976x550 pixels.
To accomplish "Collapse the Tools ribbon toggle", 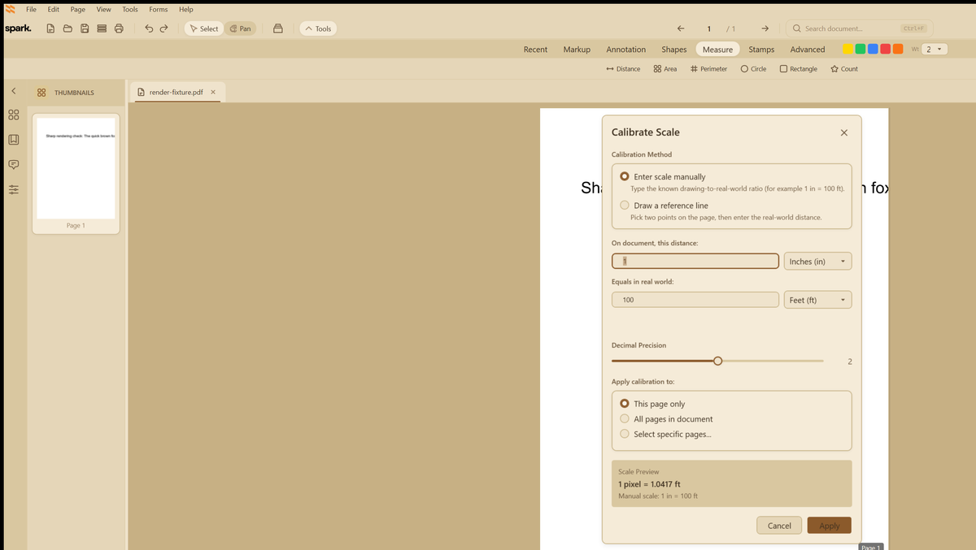I will (x=318, y=28).
